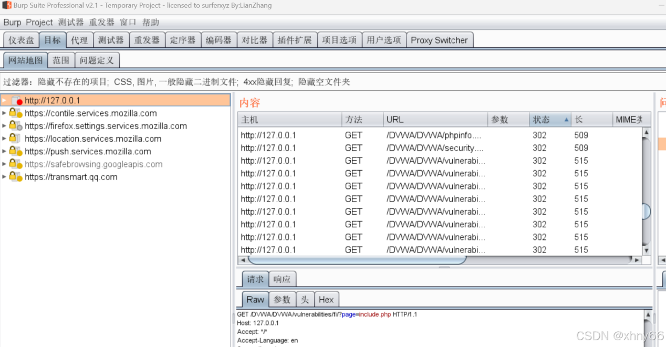The width and height of the screenshot is (666, 347).
Task: Click the vertical scrollbar thumb of contents table
Action: (647, 212)
